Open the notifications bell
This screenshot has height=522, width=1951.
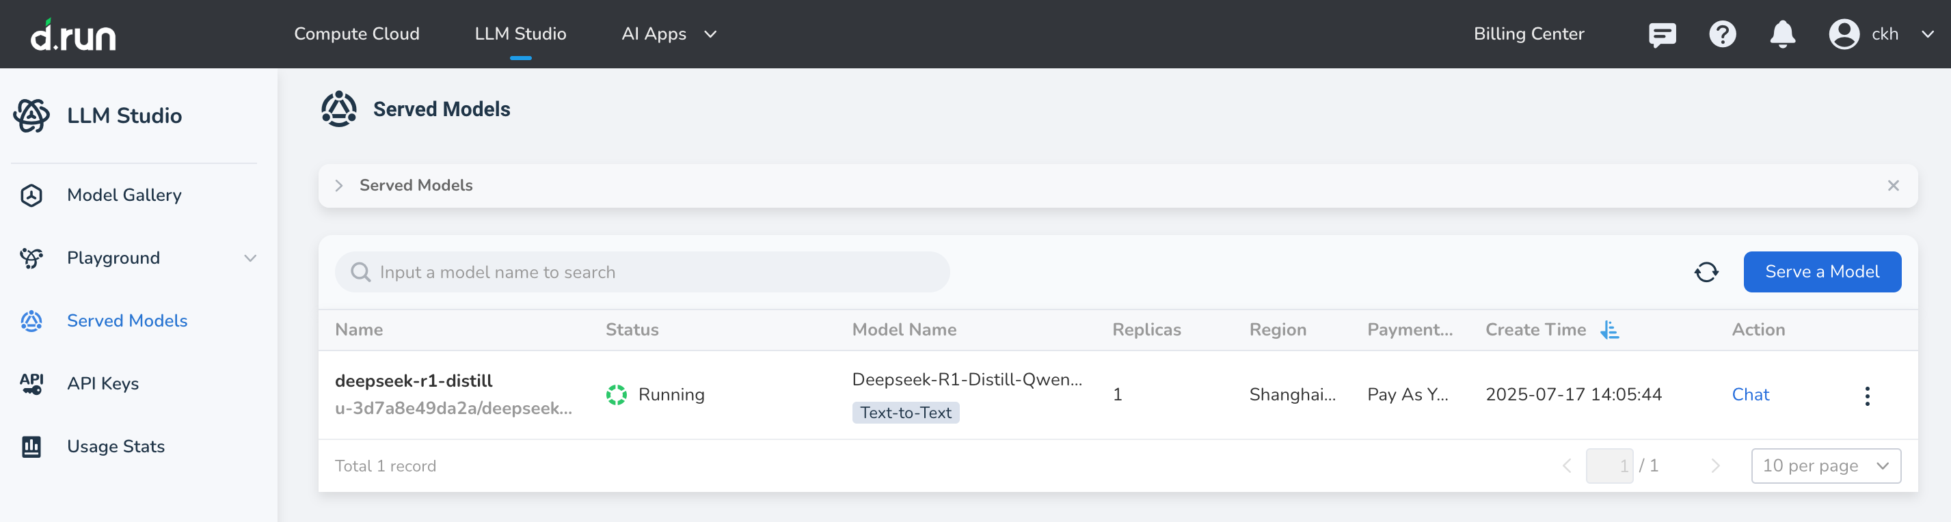1782,35
